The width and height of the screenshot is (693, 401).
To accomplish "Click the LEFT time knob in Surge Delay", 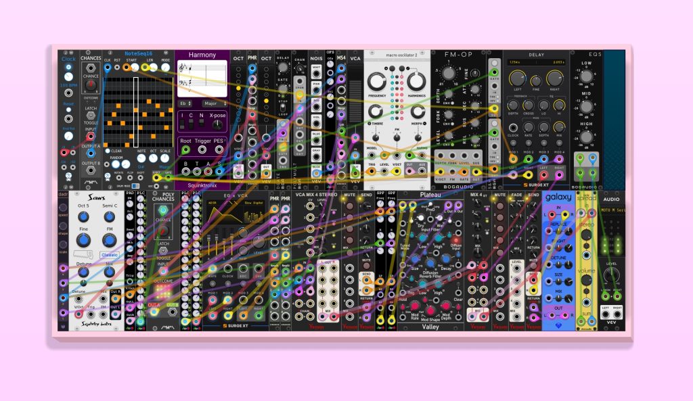I will (516, 78).
